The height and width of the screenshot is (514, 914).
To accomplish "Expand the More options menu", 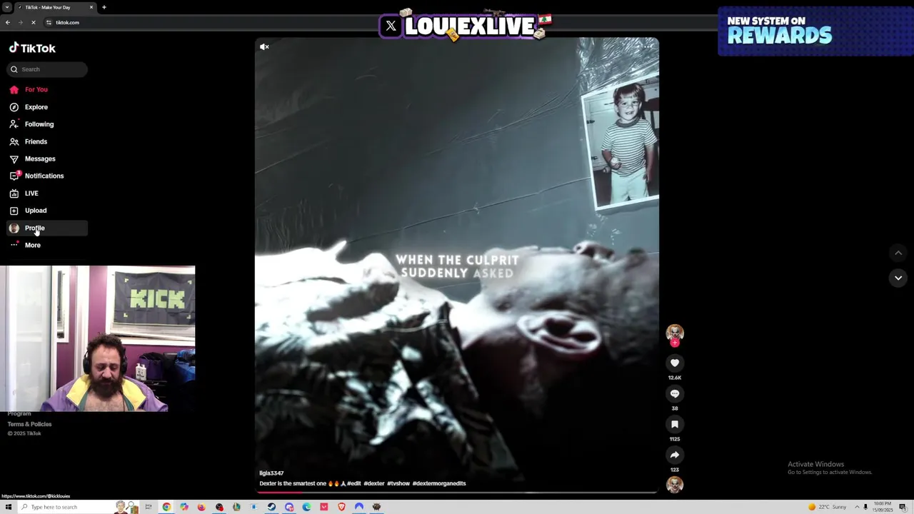I will (47, 245).
